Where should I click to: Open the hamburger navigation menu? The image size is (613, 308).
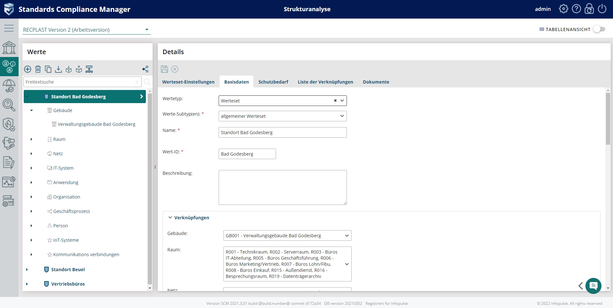(x=9, y=28)
